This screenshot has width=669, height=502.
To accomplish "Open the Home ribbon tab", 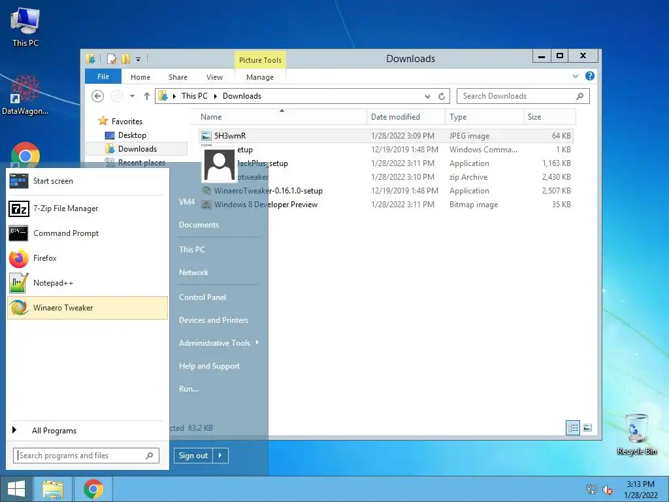I will (140, 77).
